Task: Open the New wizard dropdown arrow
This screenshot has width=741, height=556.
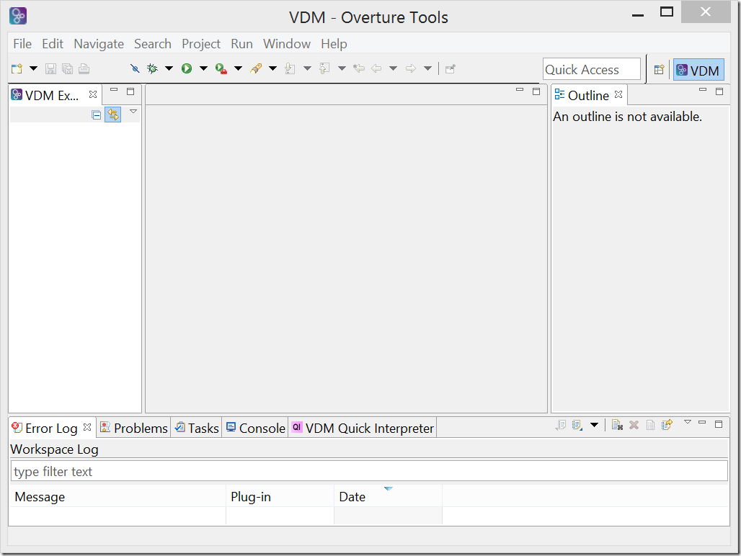Action: (34, 69)
